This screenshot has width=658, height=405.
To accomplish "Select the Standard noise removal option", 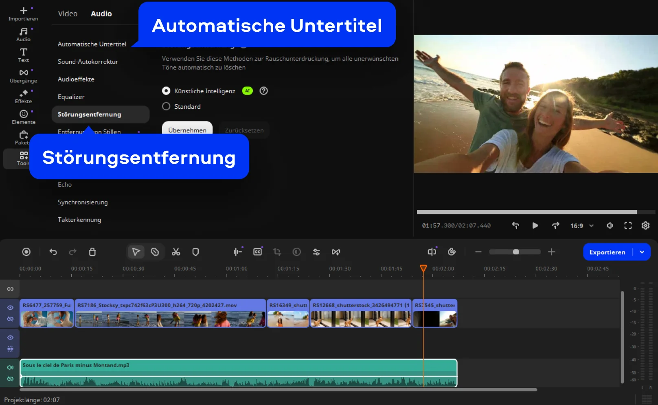I will tap(166, 106).
